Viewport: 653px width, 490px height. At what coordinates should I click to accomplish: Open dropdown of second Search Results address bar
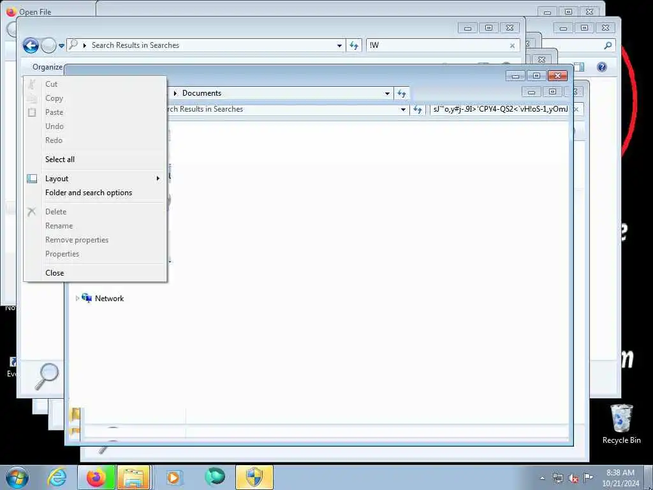403,110
